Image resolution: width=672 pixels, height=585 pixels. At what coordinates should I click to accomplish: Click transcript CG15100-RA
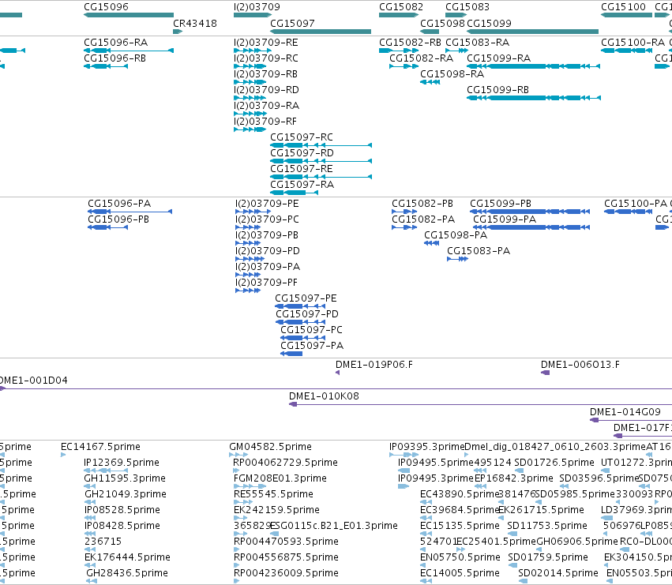click(x=633, y=43)
